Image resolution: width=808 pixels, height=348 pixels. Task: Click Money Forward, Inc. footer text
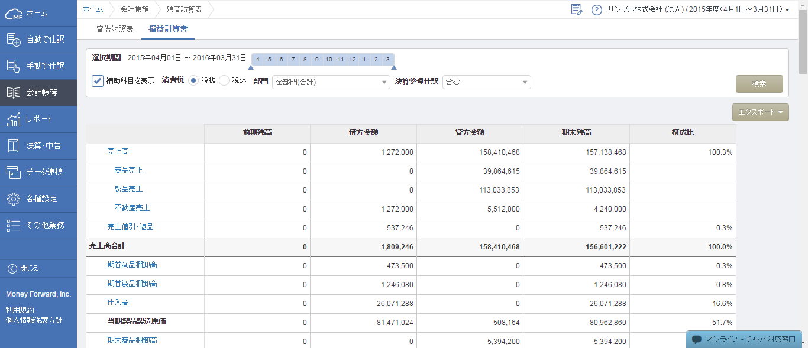[x=38, y=294]
